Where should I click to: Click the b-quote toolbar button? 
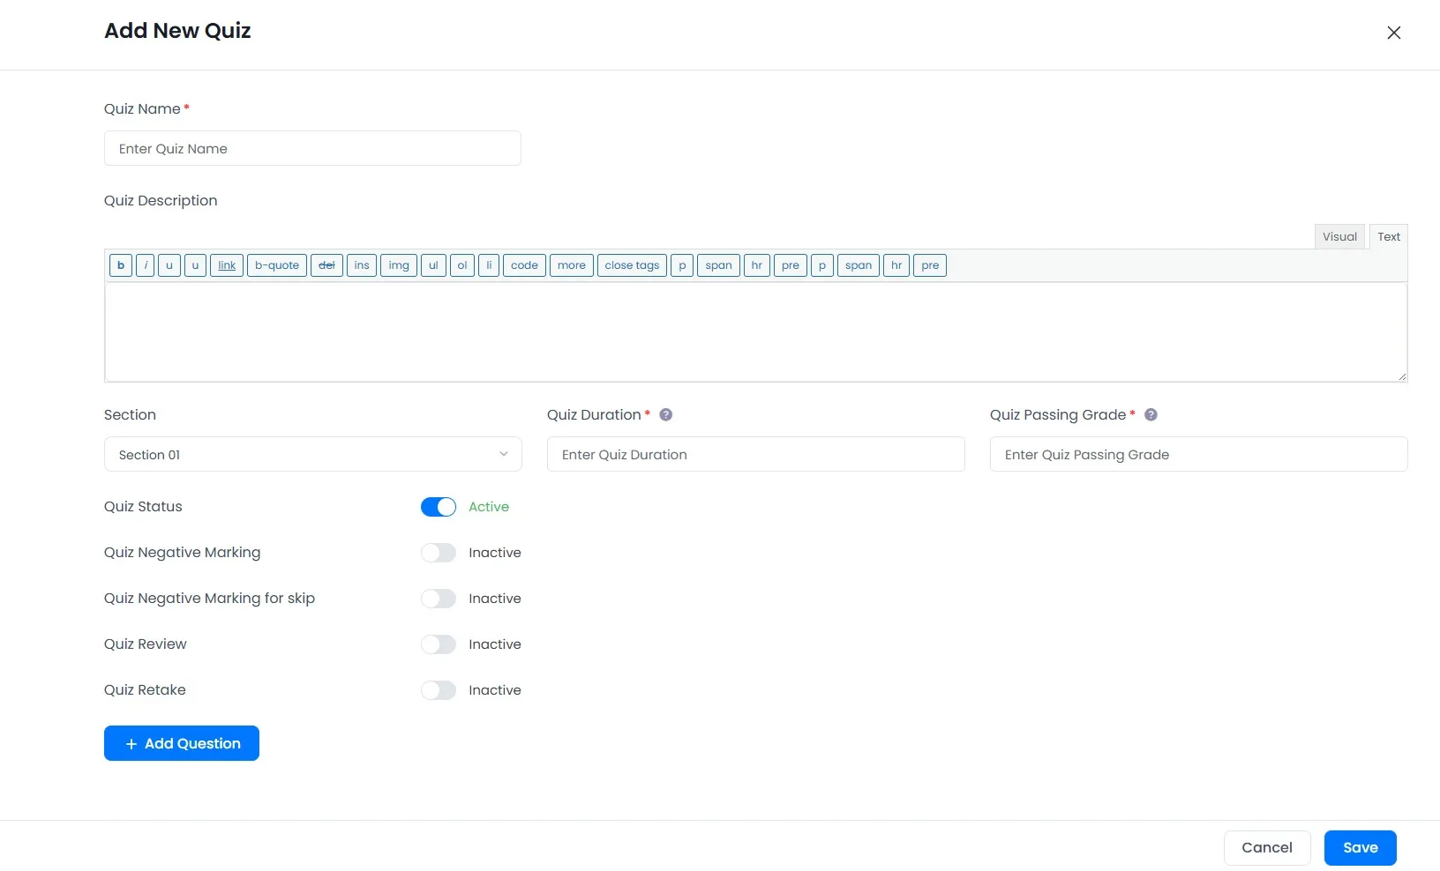click(x=277, y=265)
